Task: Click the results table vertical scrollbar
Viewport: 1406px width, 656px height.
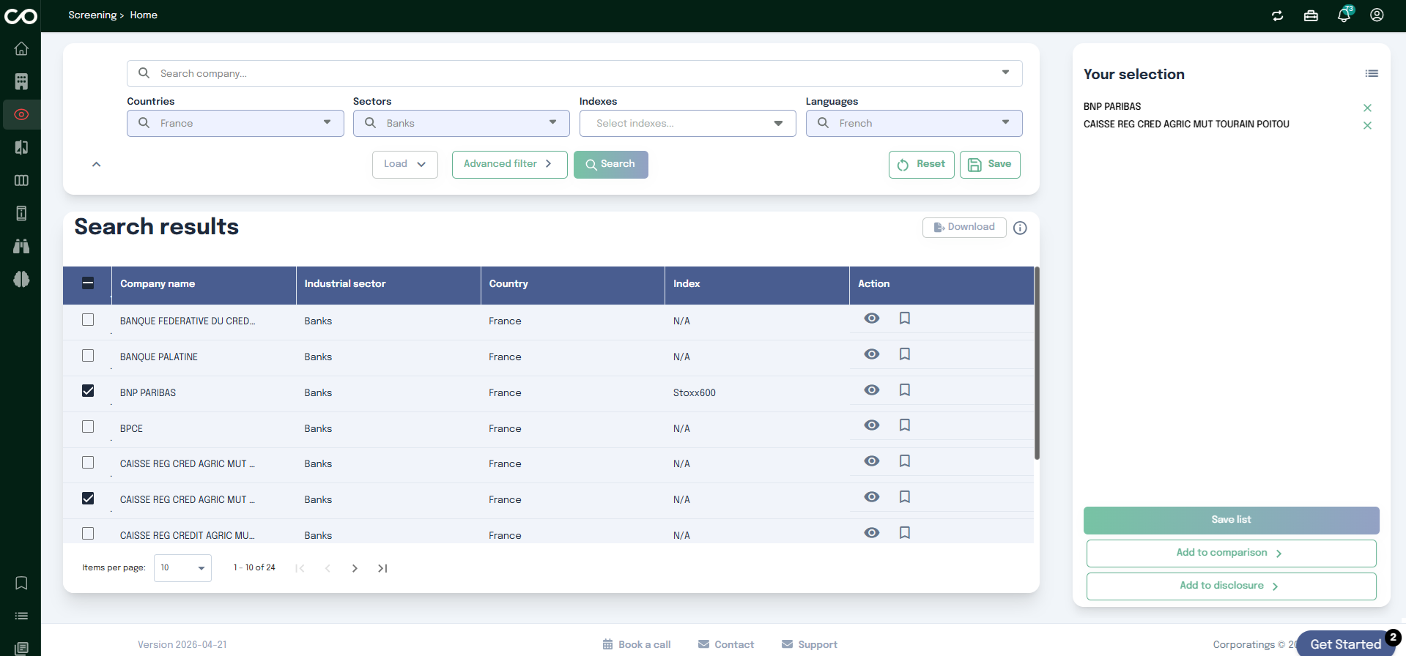Action: (1037, 363)
